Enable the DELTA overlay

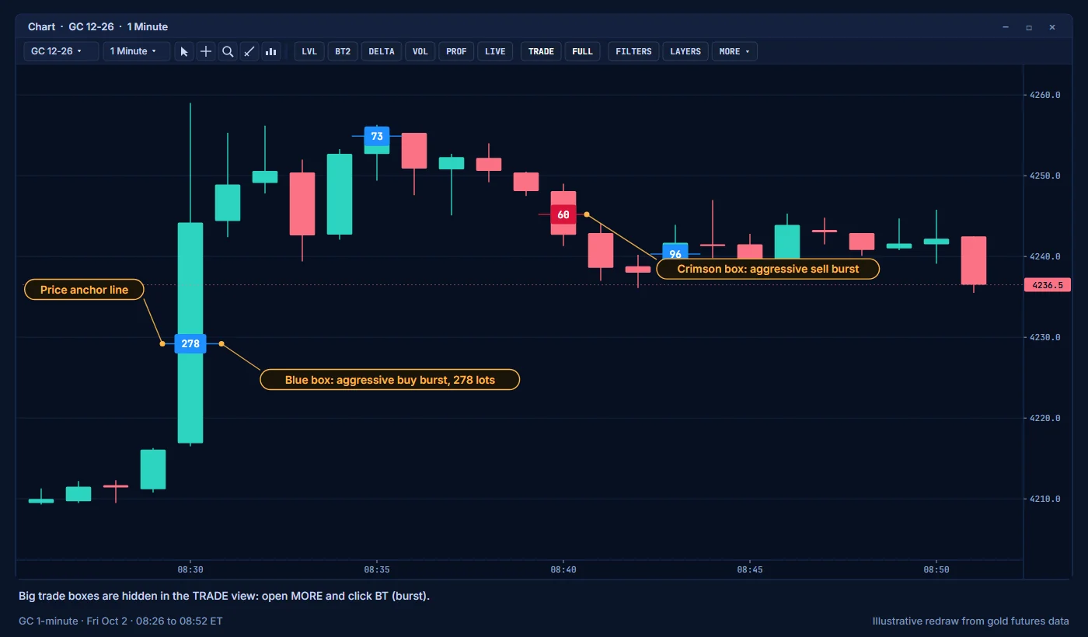coord(382,51)
